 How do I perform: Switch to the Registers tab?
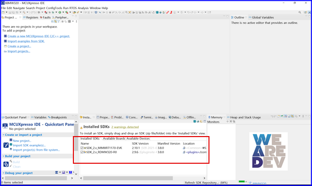31,17
